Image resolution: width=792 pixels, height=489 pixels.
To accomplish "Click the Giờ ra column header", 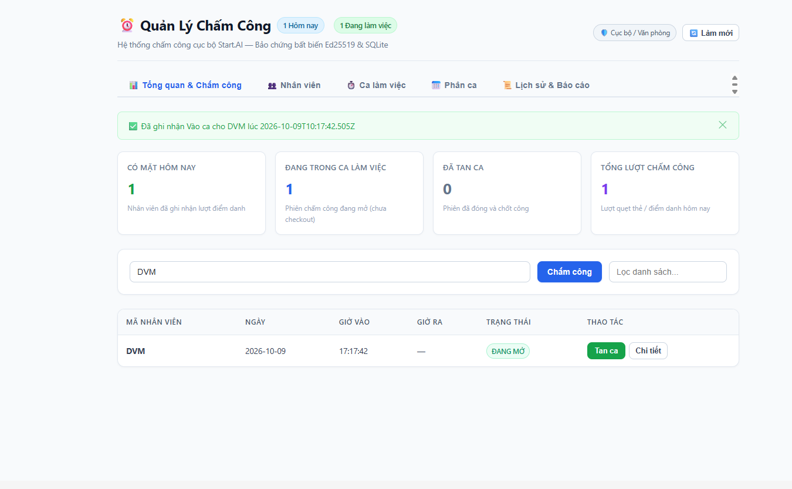I will (x=429, y=322).
